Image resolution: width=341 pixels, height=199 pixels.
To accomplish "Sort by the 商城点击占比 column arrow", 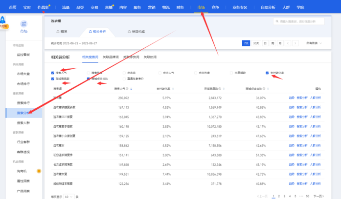I will [268, 89].
